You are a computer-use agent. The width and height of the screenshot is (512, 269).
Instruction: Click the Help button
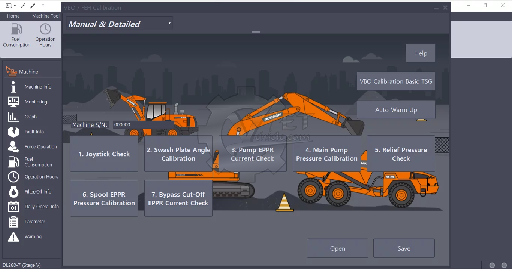click(421, 53)
